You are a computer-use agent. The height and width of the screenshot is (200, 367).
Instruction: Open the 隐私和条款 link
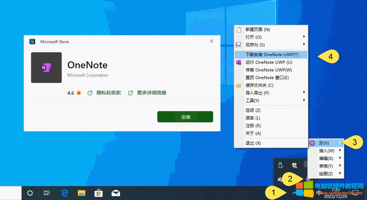pos(108,93)
